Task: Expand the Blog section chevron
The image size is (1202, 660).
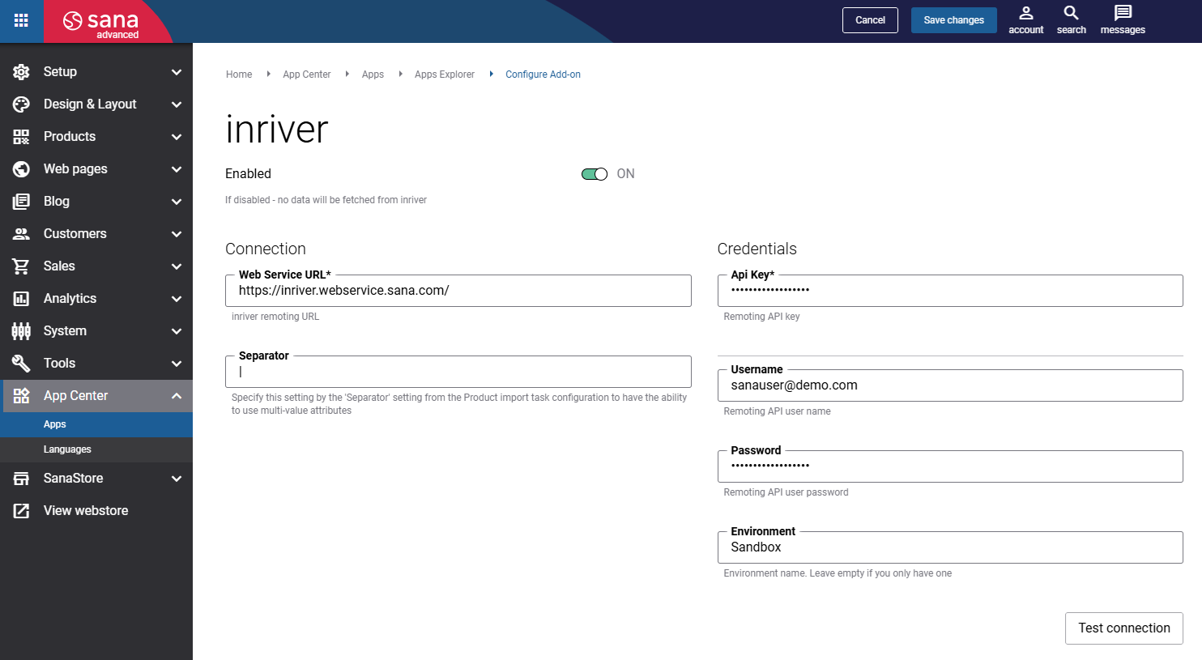Action: [177, 202]
